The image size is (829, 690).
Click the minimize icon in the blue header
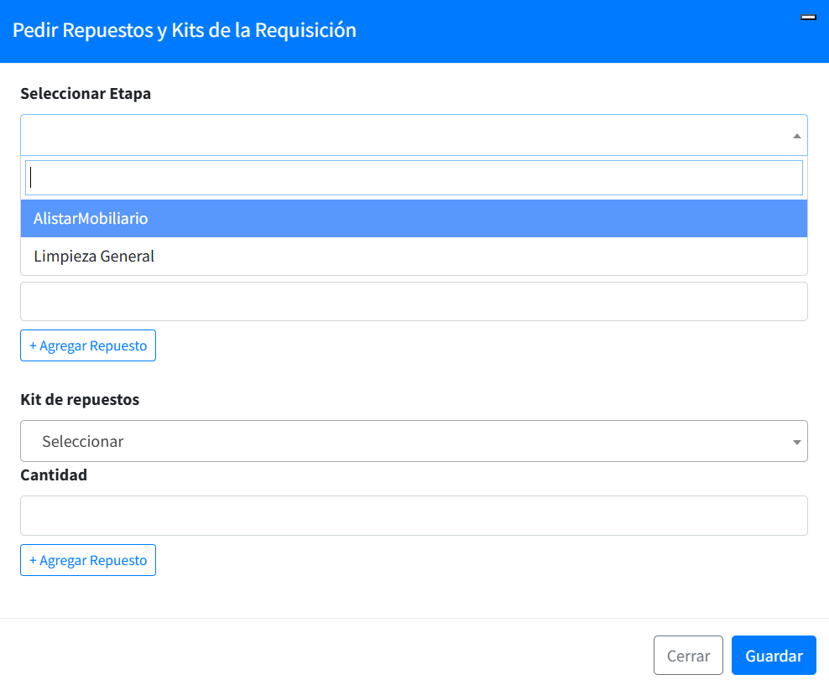click(x=809, y=17)
